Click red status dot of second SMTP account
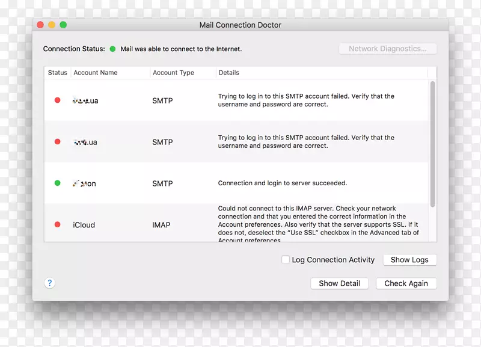This screenshot has height=347, width=481. [x=58, y=142]
